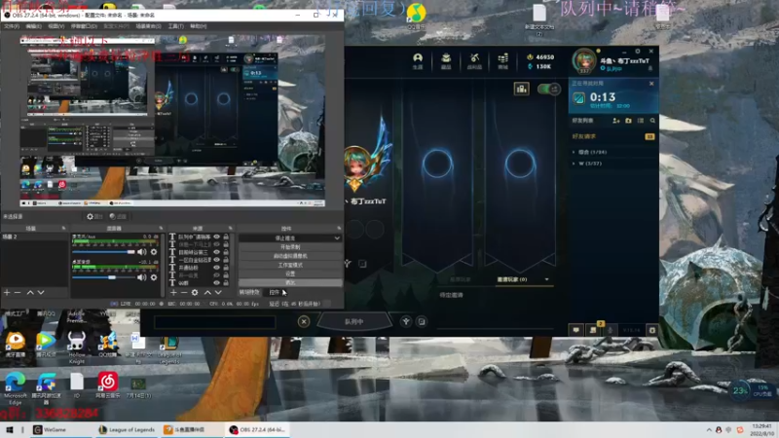Toggle eye icon of the QQ群 source
This screenshot has height=438, width=779.
(x=216, y=283)
